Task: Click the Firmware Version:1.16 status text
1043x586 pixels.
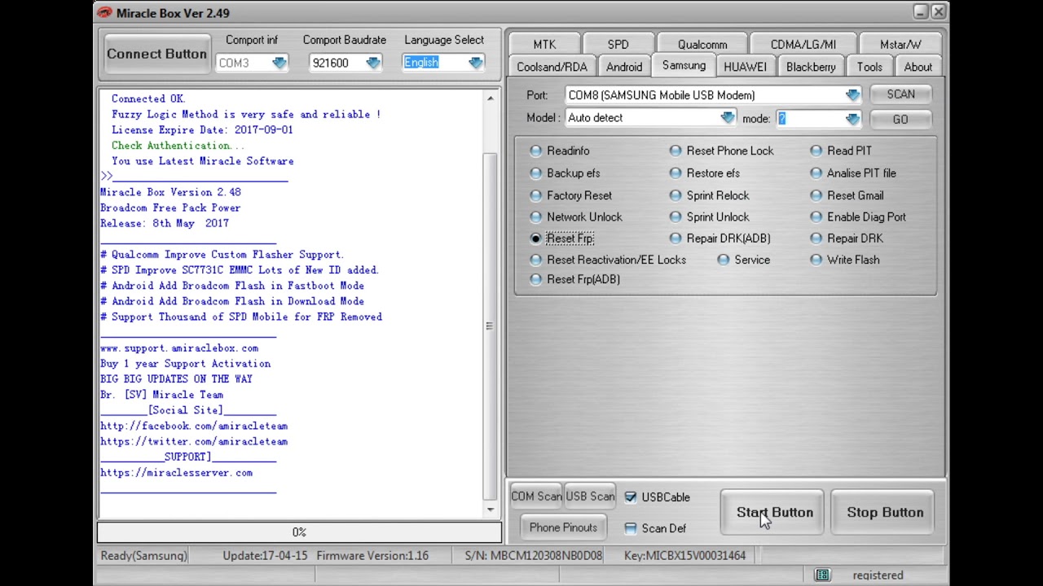Action: (372, 556)
